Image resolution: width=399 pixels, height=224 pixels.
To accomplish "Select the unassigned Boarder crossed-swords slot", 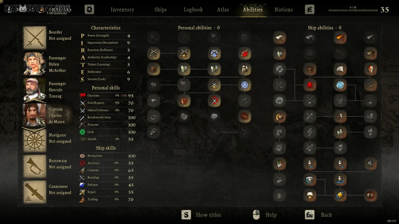I will [34, 38].
